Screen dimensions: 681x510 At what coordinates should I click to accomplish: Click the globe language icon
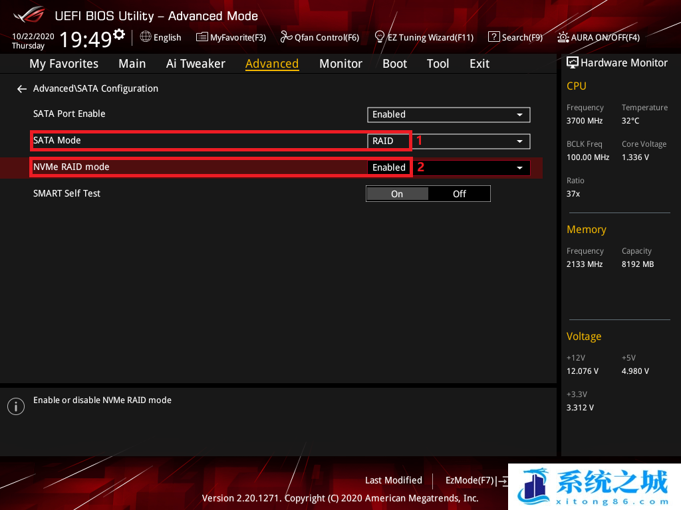(146, 37)
